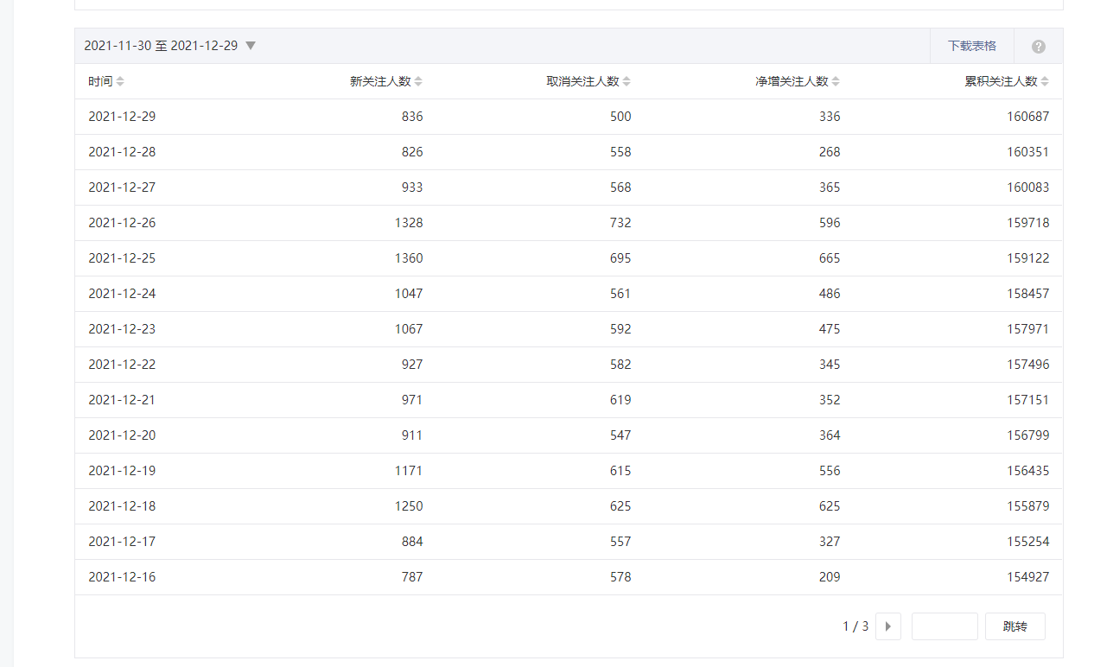Screen dimensions: 1094x667
Task: Focus the page number input field
Action: 945,626
